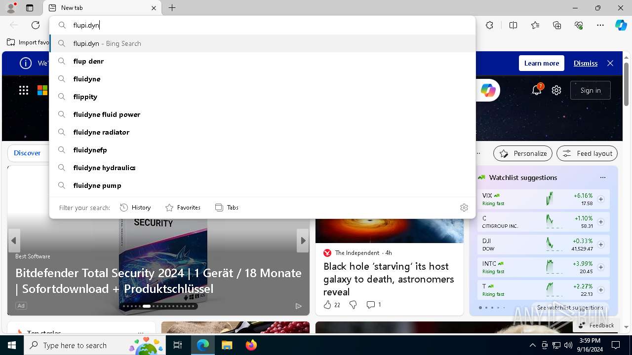Close the New tab tab
632x355 pixels.
point(154,8)
